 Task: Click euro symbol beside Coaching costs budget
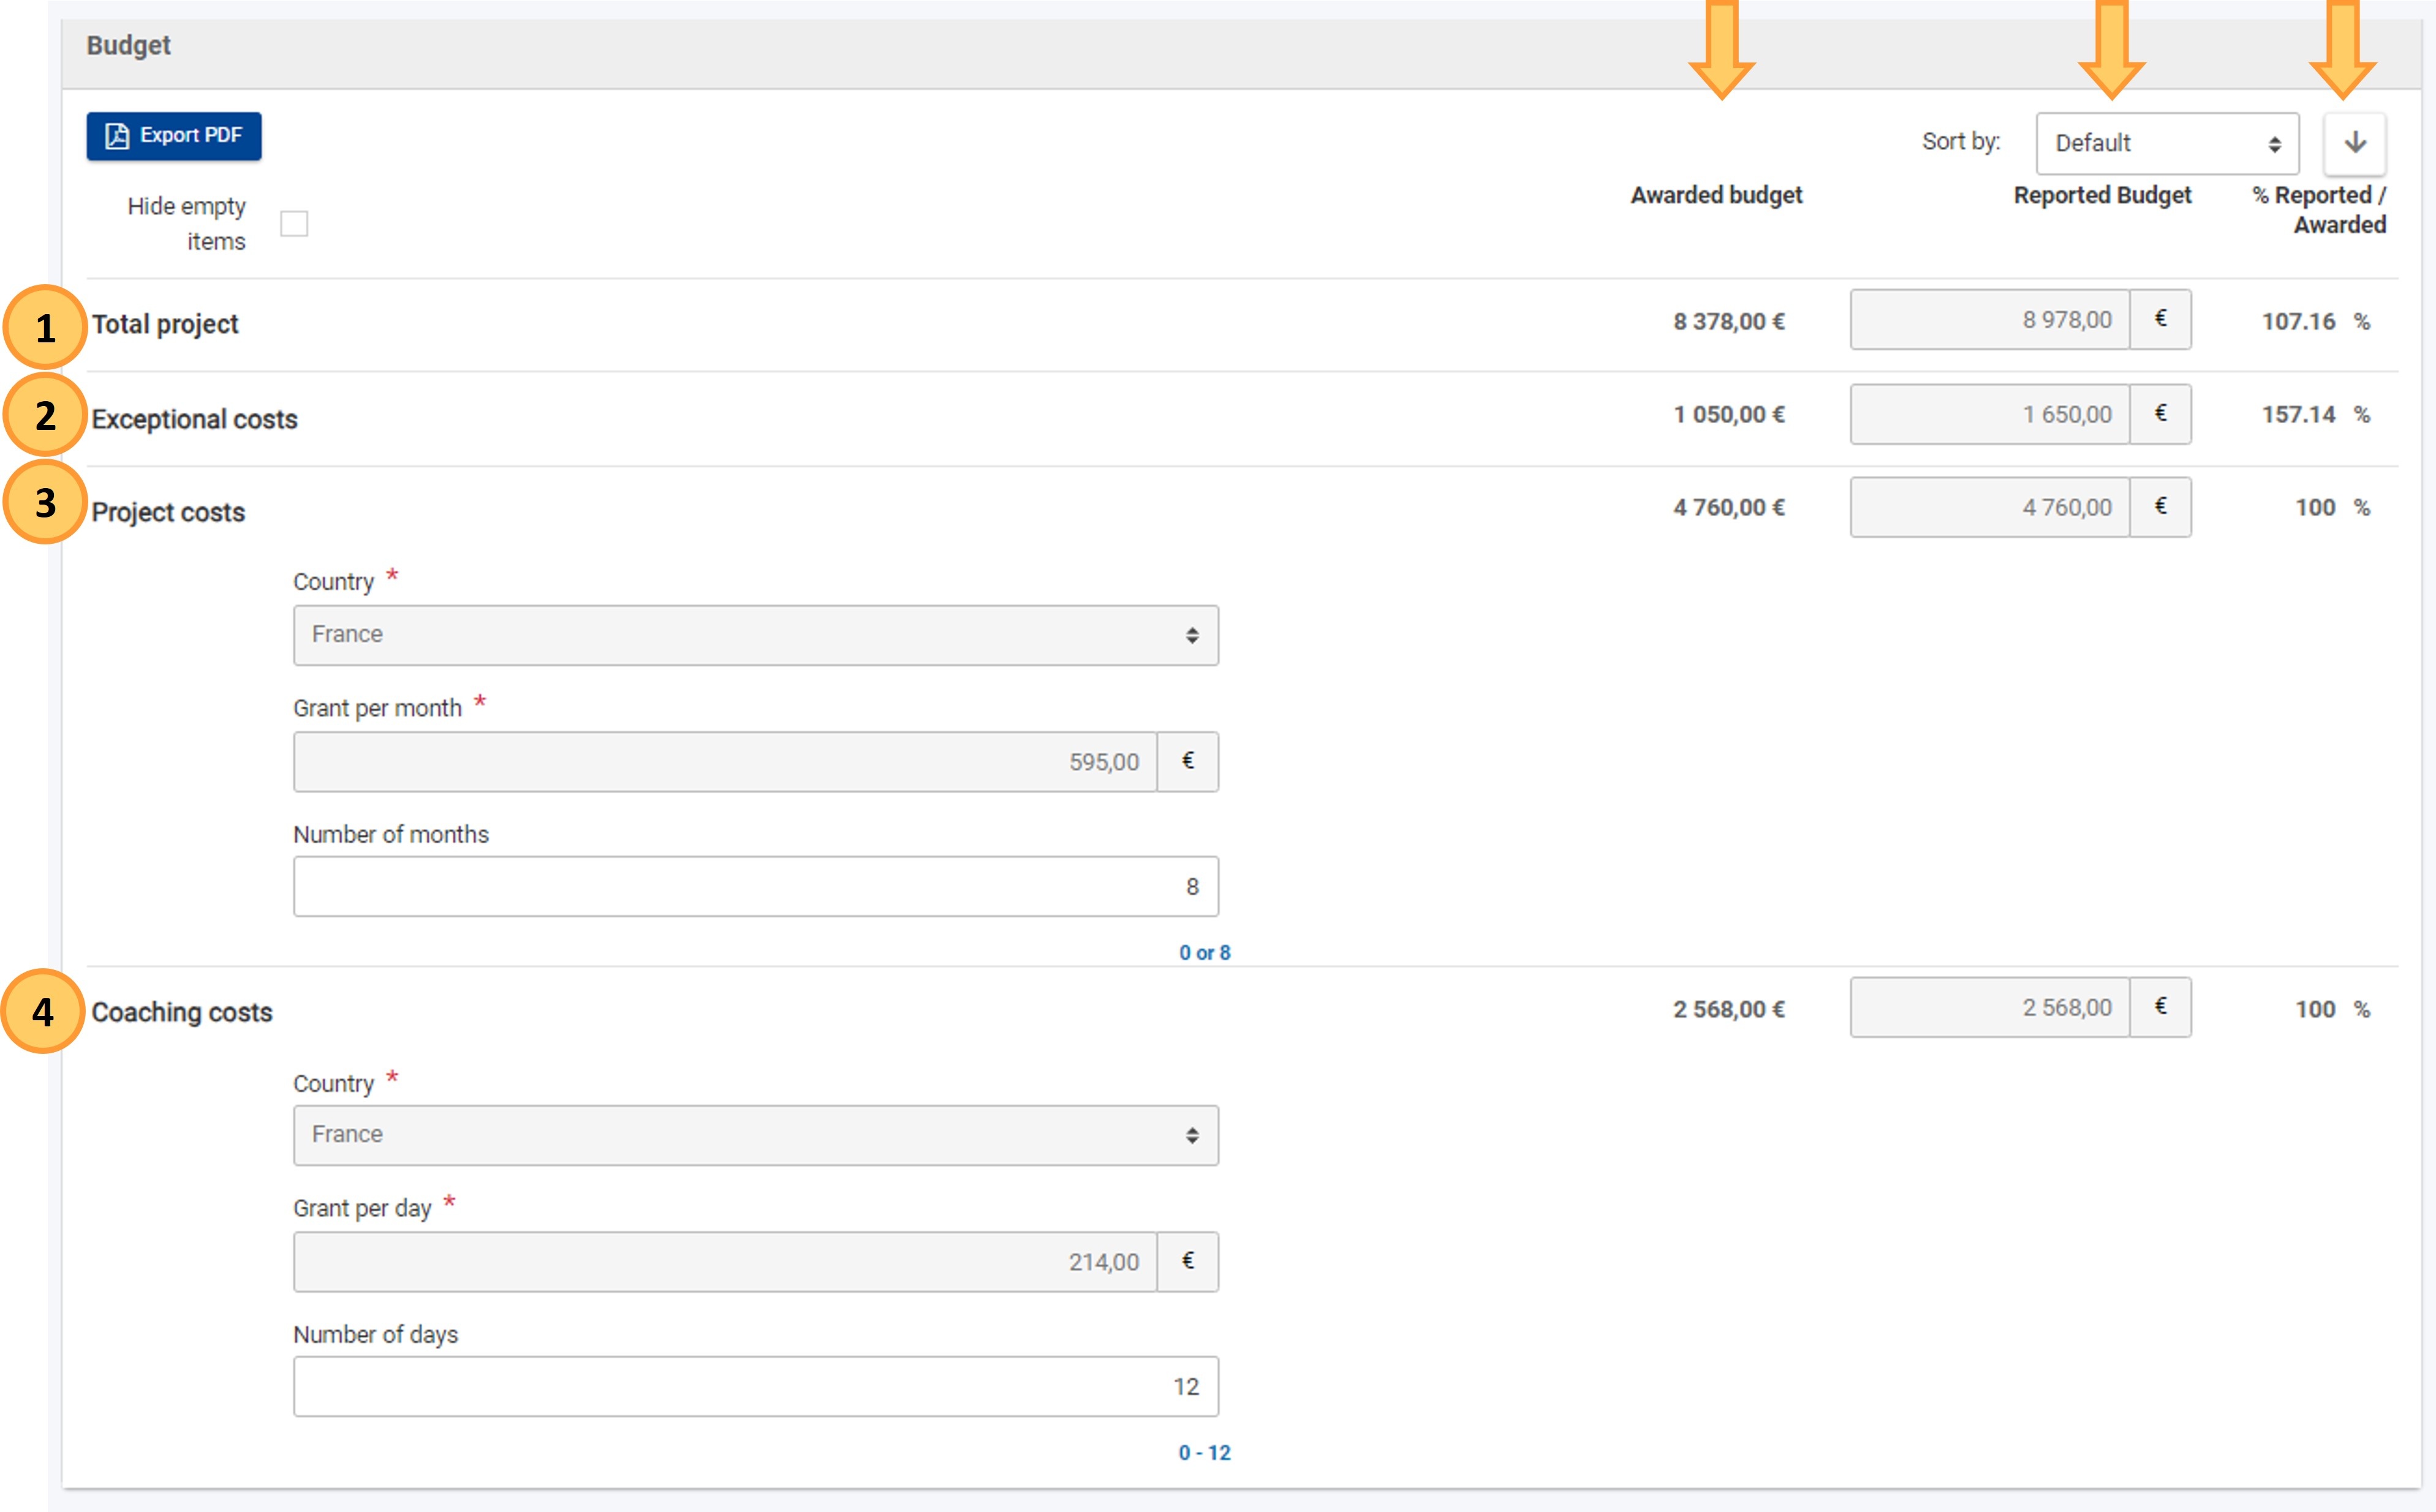pos(2161,1007)
